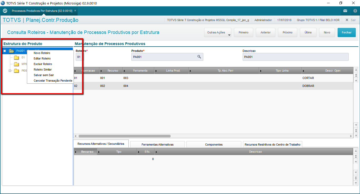The height and width of the screenshot is (194, 360).
Task: Click the folder icon of the PI00 node
Action: click(x=17, y=71)
